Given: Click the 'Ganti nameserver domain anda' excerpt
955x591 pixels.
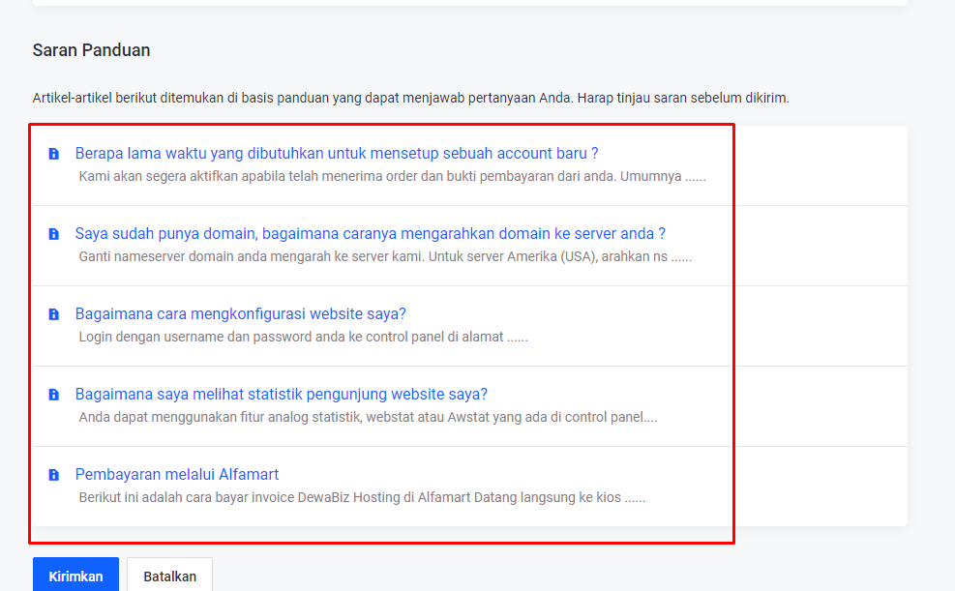Looking at the screenshot, I should (385, 257).
